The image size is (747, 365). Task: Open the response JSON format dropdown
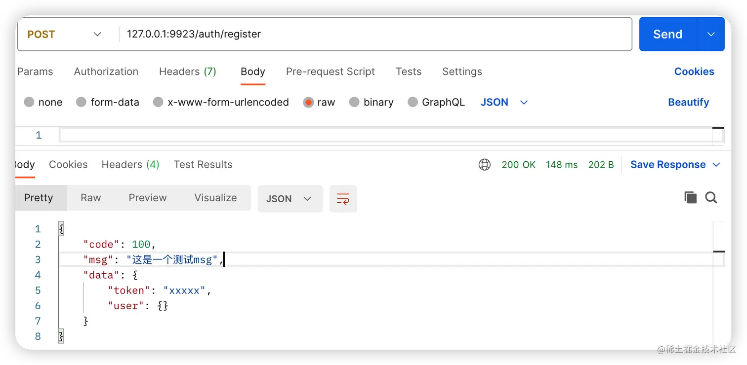click(x=290, y=199)
